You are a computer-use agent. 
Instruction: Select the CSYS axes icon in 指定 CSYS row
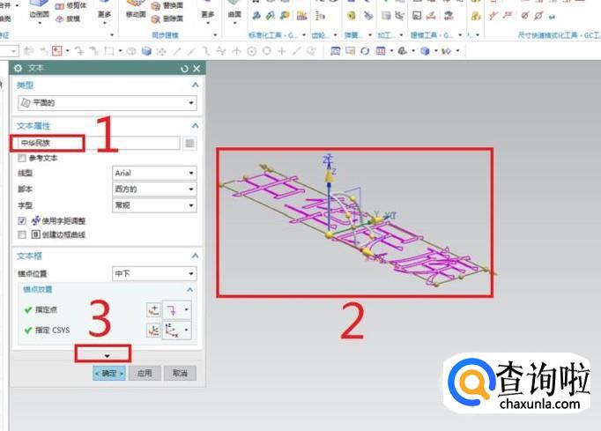[172, 331]
